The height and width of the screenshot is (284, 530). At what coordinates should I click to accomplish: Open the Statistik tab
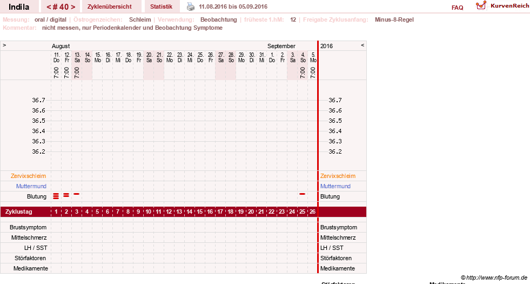coord(161,7)
